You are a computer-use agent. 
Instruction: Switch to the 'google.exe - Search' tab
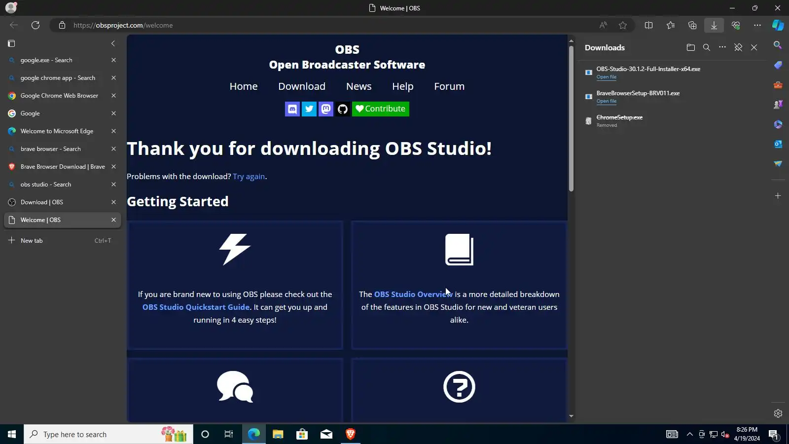[63, 60]
